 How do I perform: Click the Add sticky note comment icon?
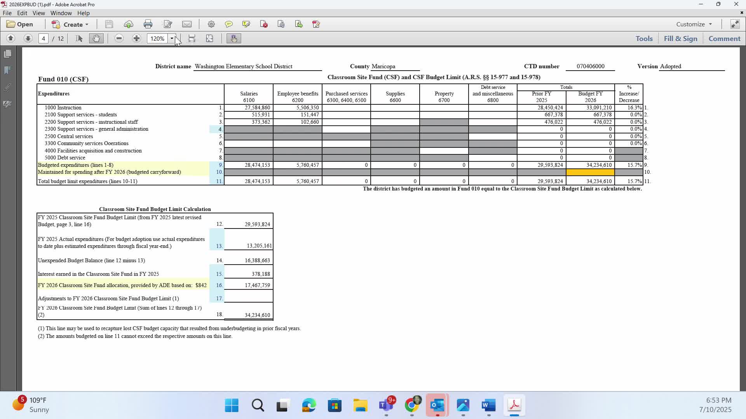click(229, 24)
